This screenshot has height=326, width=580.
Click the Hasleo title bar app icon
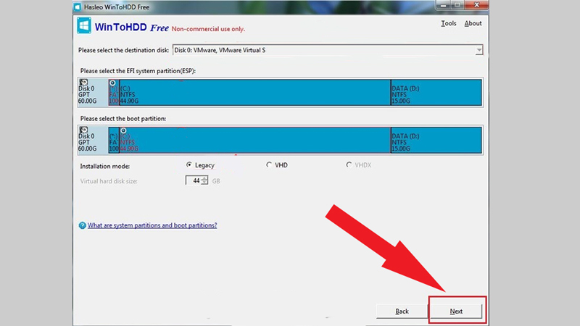coord(78,7)
